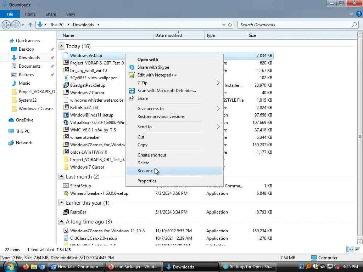
Task: Refresh the Downloads folder view
Action: [x=230, y=25]
